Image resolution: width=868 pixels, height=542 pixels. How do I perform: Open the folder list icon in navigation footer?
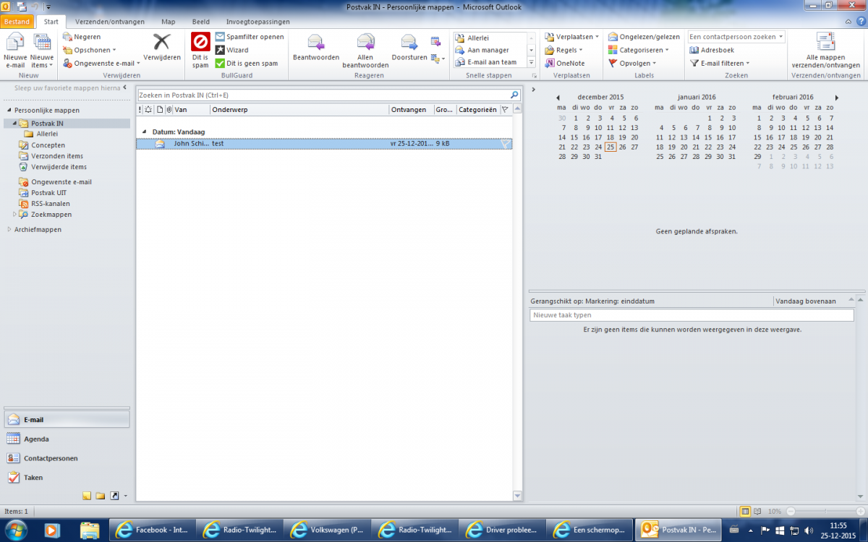tap(101, 496)
